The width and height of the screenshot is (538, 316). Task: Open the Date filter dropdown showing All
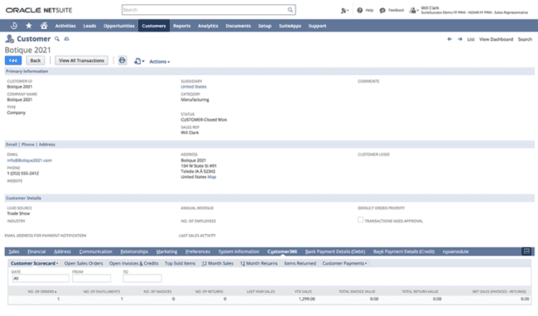(x=41, y=278)
